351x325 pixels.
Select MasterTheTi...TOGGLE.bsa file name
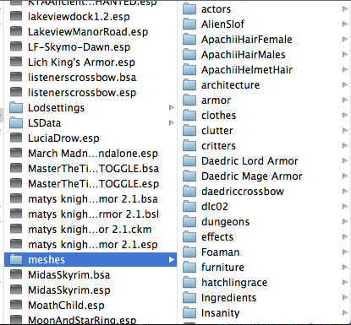click(94, 169)
